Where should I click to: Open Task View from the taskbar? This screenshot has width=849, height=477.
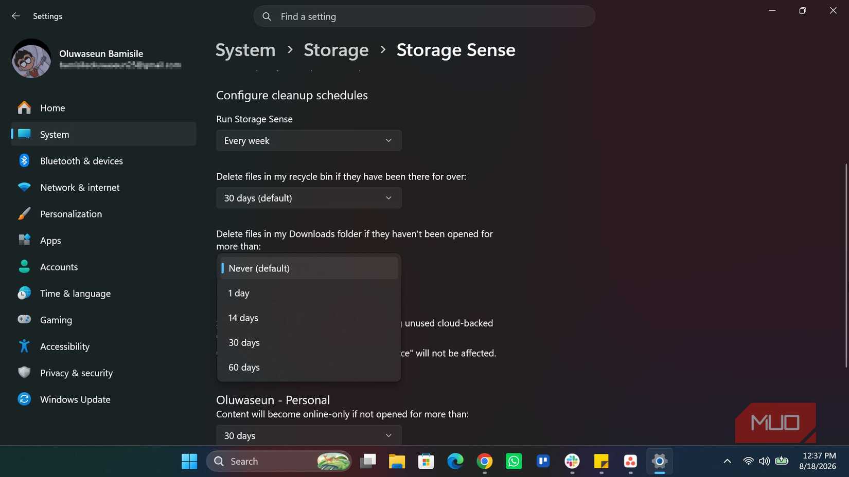[368, 462]
